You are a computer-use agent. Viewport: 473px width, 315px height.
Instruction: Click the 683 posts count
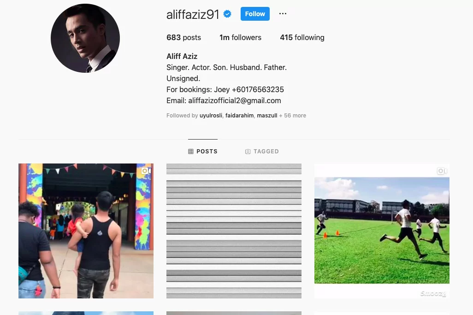click(183, 37)
